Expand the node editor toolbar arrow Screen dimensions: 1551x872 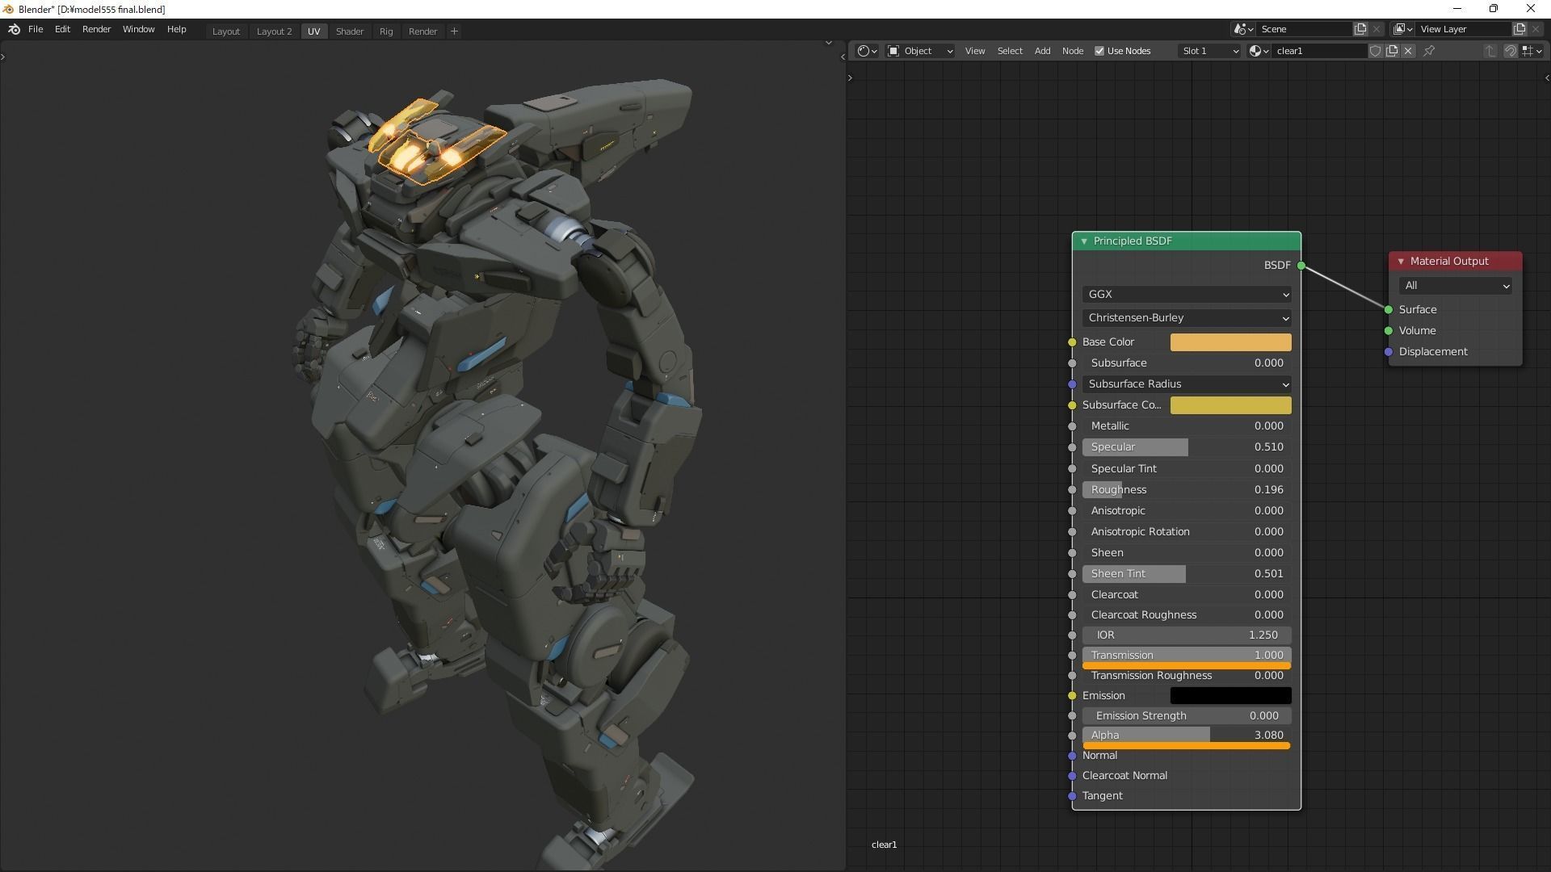click(x=850, y=78)
